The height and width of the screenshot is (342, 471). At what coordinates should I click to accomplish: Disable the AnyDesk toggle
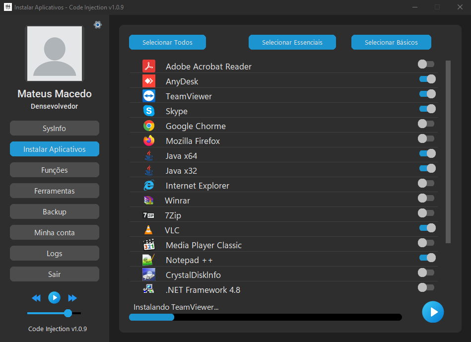click(427, 79)
